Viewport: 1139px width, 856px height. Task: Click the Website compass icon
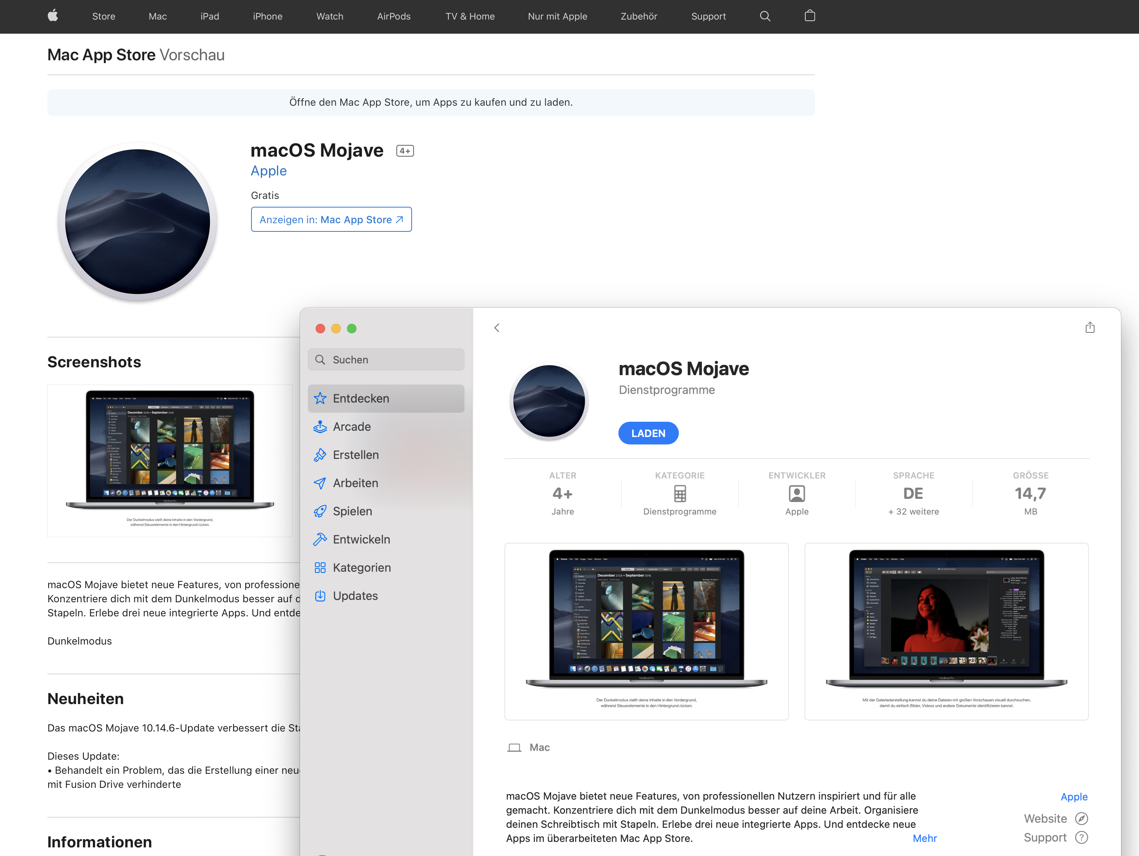pyautogui.click(x=1081, y=818)
